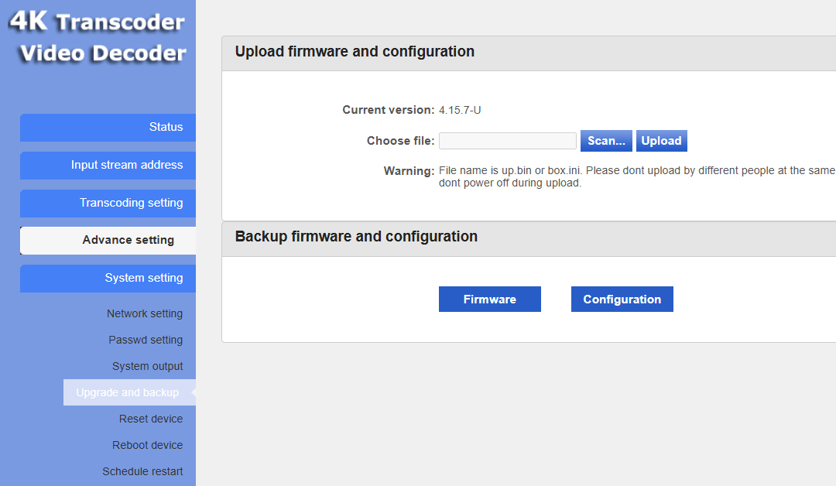Open the Status page

tap(108, 128)
